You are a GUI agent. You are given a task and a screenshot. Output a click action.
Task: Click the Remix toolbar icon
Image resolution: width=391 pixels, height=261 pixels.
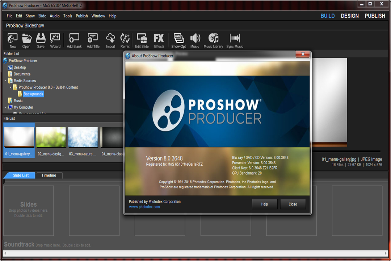click(125, 41)
